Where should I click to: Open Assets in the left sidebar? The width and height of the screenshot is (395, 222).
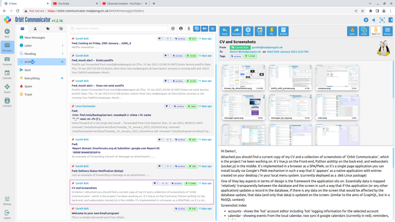[7, 89]
